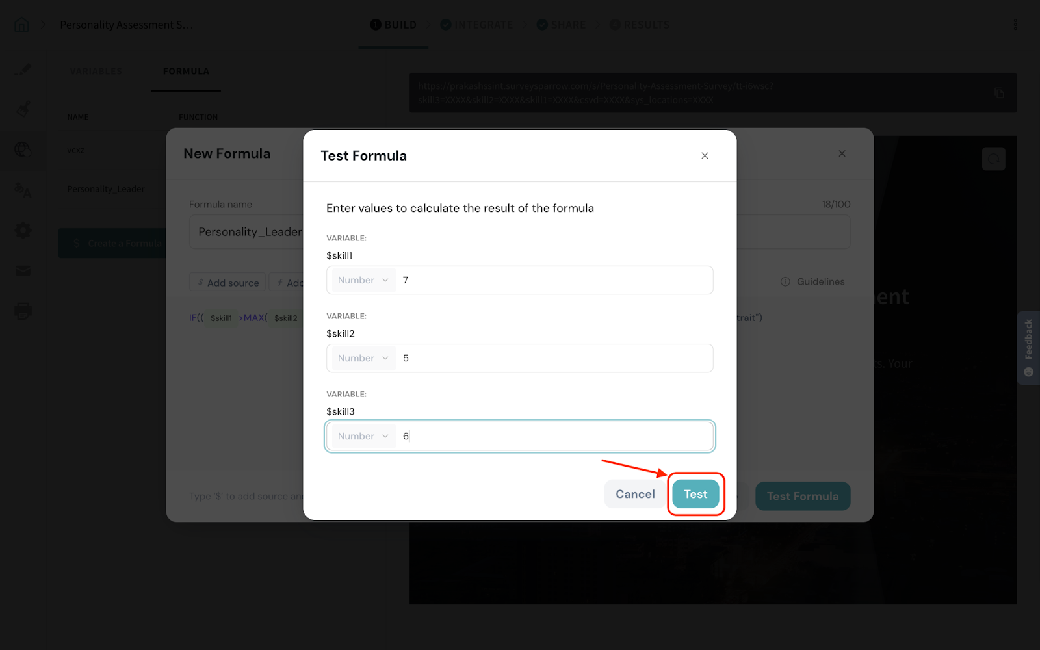Open the pencil edit icon in sidebar
Image resolution: width=1040 pixels, height=650 pixels.
tap(23, 69)
